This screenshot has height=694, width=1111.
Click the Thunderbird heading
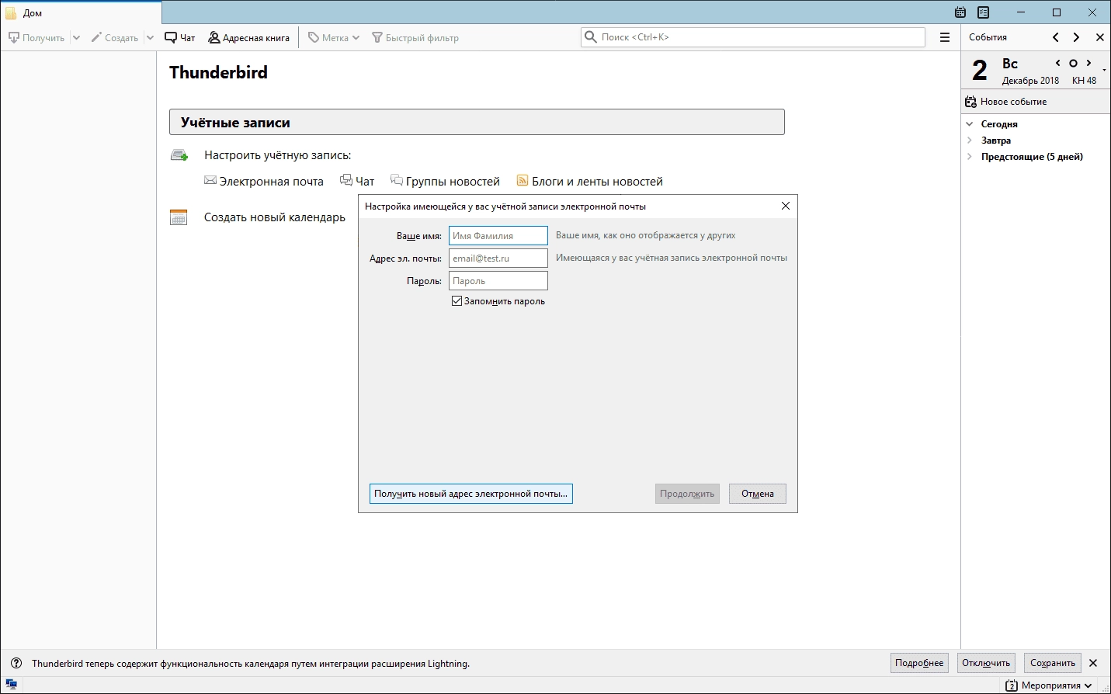pos(218,72)
